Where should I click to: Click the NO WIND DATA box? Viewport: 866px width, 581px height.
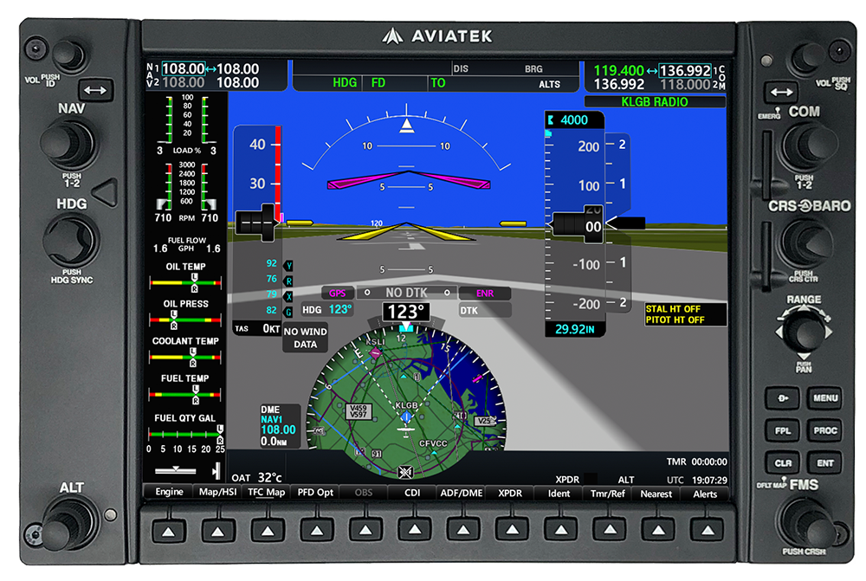(305, 338)
